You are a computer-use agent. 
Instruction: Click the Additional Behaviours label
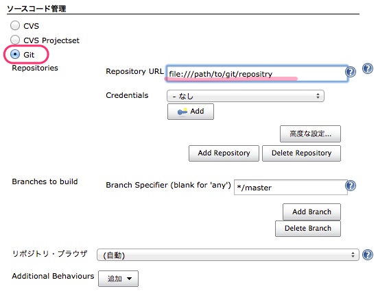[x=53, y=276]
